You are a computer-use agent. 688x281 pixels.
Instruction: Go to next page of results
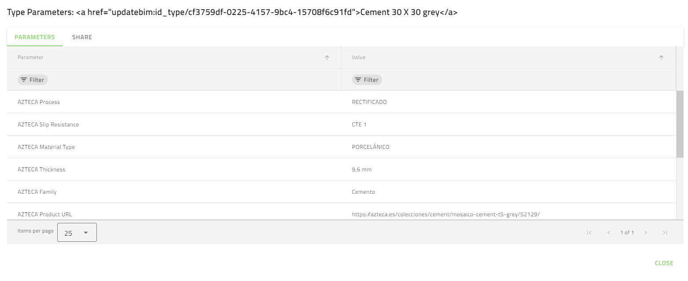click(646, 233)
